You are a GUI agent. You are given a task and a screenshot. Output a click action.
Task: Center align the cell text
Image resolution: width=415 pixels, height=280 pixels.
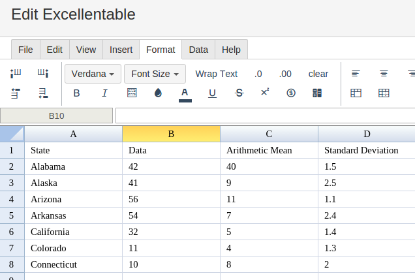tap(384, 74)
